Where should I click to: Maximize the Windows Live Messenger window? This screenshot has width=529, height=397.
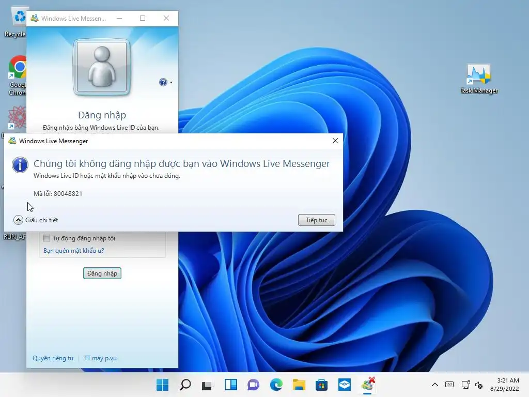click(x=143, y=18)
